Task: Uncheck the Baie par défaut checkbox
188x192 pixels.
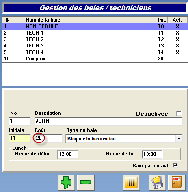Action: [x=175, y=165]
